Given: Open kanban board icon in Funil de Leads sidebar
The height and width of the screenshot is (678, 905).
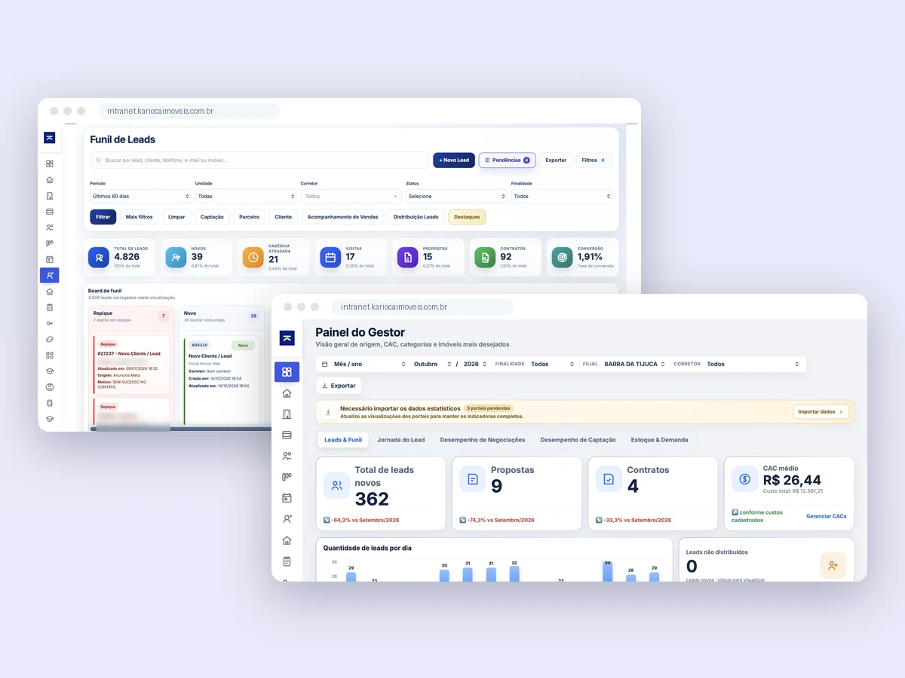Looking at the screenshot, I should tap(50, 243).
